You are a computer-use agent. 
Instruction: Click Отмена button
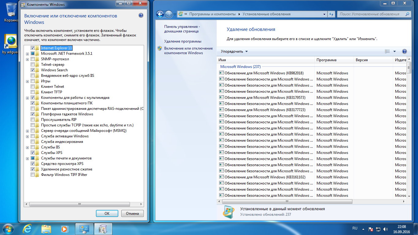[132, 214]
